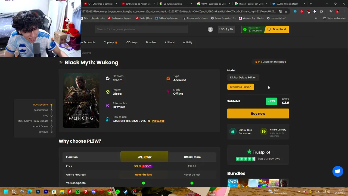
Task: Click the yellow Download button
Action: (277, 29)
